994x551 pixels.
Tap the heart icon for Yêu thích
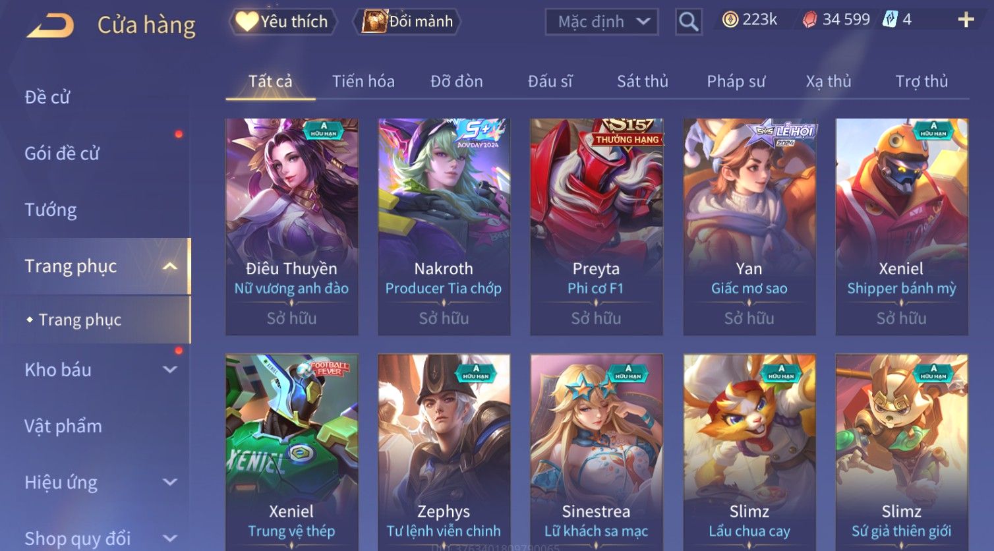tap(247, 21)
